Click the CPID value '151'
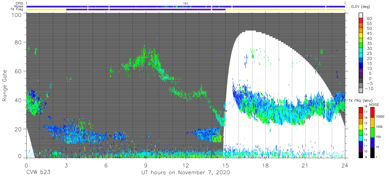This screenshot has height=179, width=388. click(x=186, y=3)
